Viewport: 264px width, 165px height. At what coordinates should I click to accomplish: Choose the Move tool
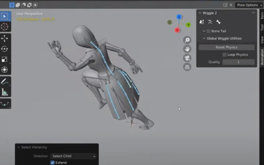5,39
